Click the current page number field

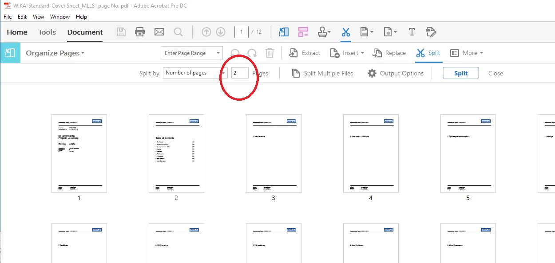242,32
